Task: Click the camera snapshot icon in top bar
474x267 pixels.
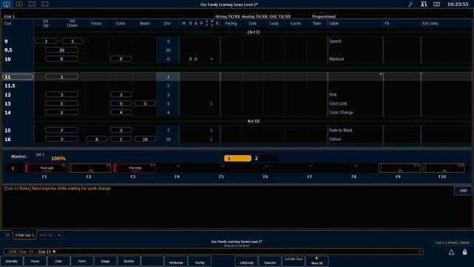Action: pyautogui.click(x=436, y=4)
